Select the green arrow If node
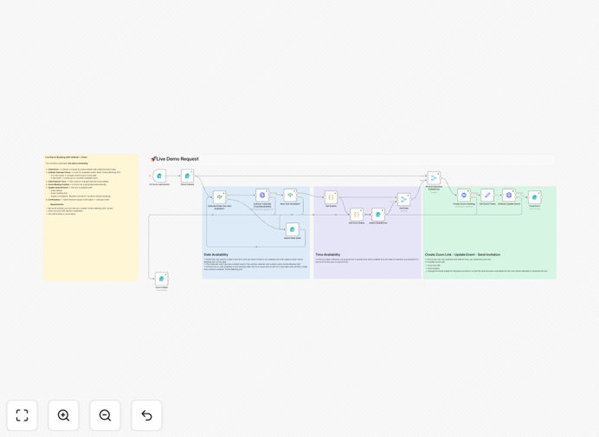The width and height of the screenshot is (599, 437). [x=219, y=197]
